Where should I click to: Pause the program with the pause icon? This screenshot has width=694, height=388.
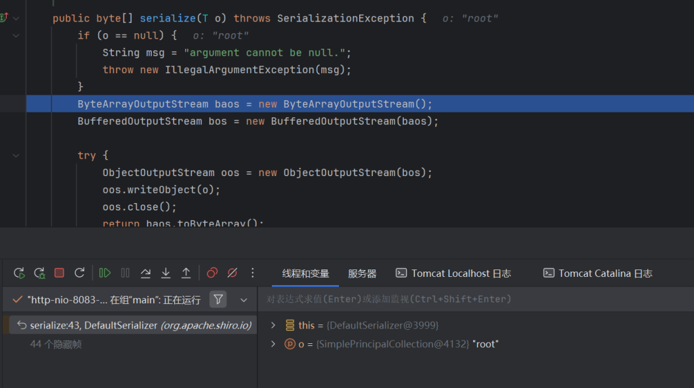125,273
